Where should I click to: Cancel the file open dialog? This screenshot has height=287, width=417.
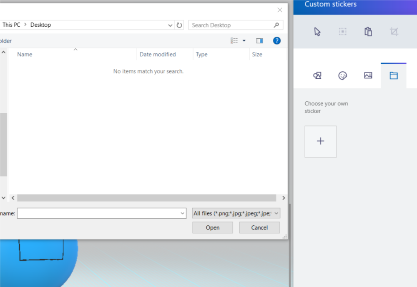coord(259,227)
